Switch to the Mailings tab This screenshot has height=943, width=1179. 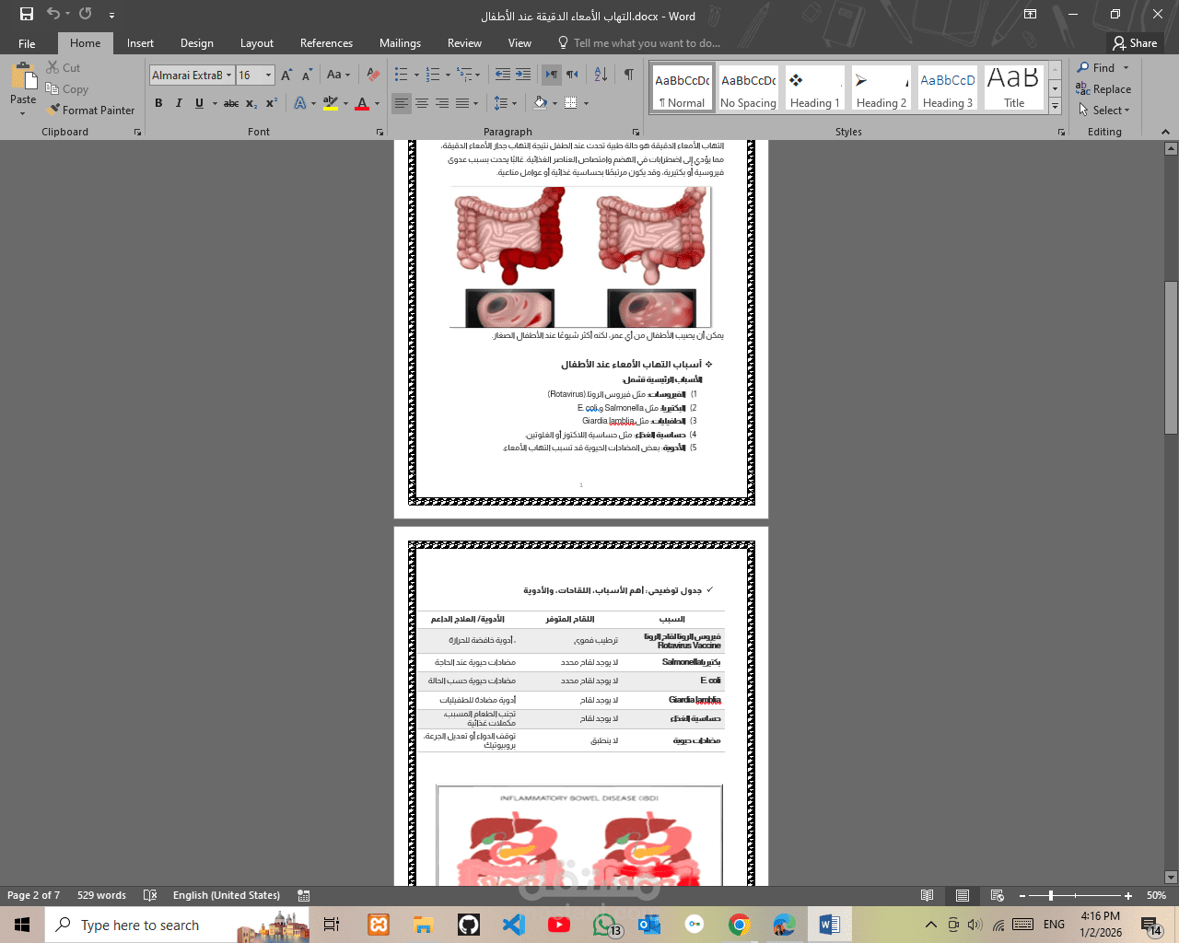400,43
